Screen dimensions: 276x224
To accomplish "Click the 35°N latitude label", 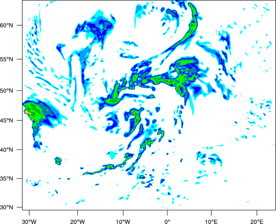I will 7,179.
